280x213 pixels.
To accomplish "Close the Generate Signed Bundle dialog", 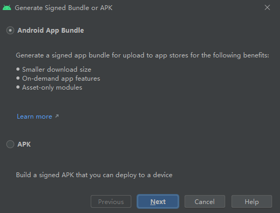I will [267, 7].
